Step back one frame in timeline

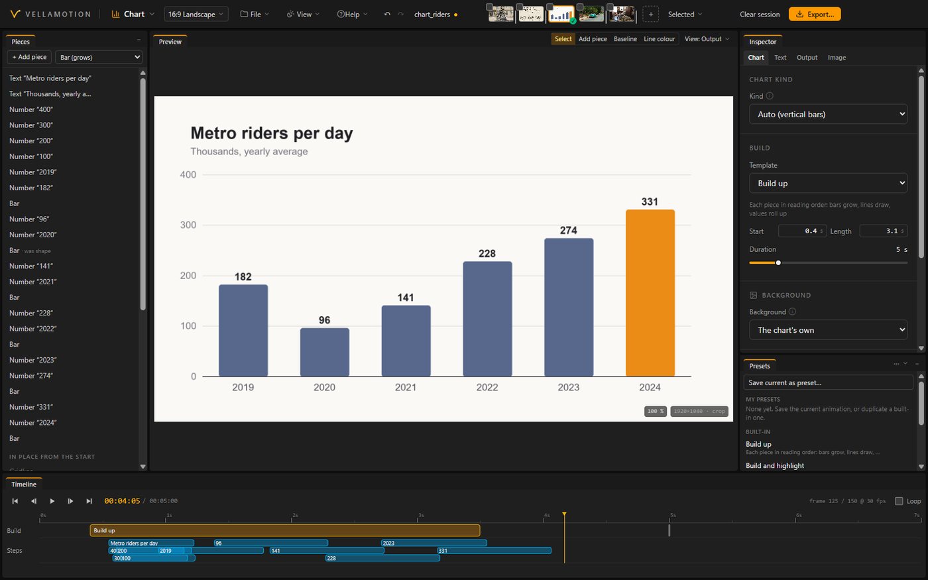click(x=33, y=501)
